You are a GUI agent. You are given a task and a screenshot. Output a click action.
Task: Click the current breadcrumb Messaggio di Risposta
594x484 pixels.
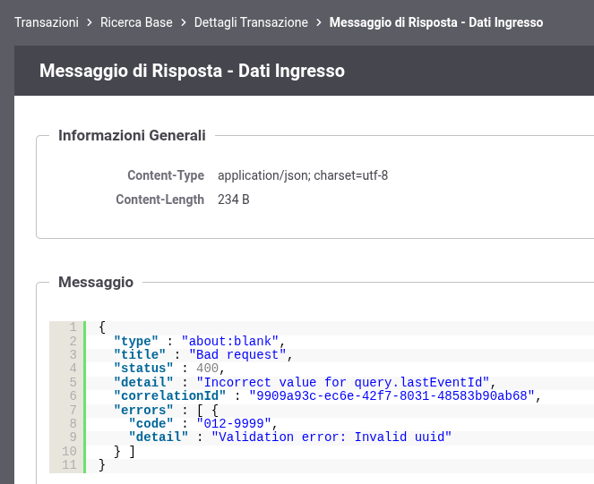coord(435,22)
